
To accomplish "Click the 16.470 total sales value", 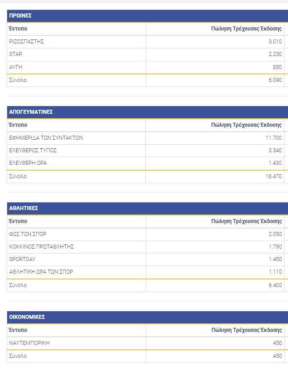I will [274, 176].
